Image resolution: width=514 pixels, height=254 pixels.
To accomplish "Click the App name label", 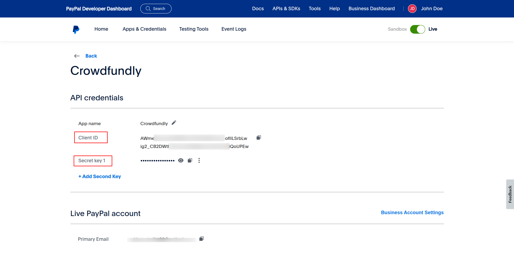I will [x=89, y=124].
